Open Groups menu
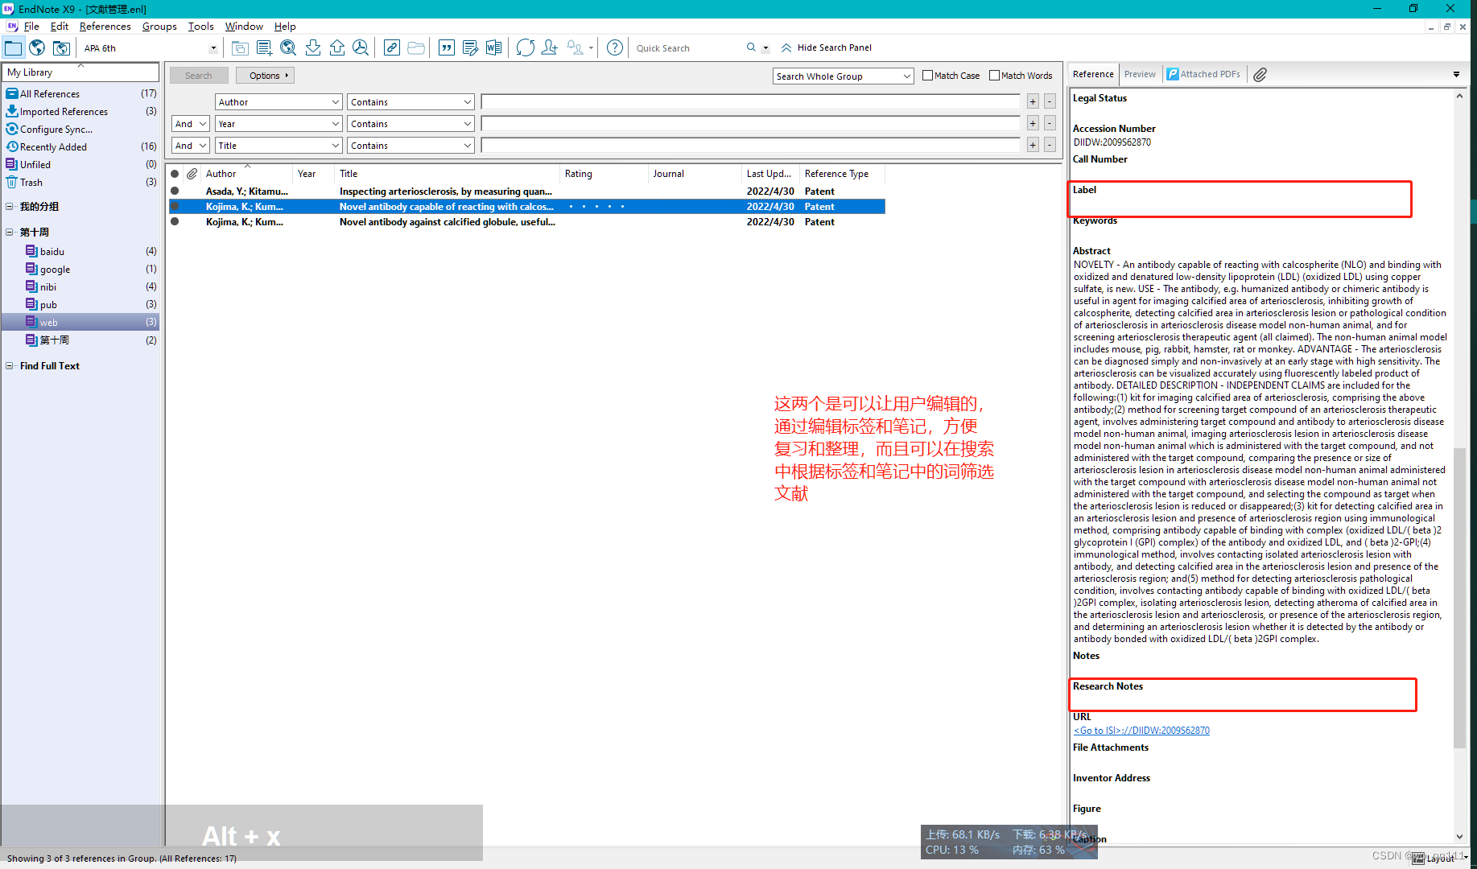 coord(159,27)
